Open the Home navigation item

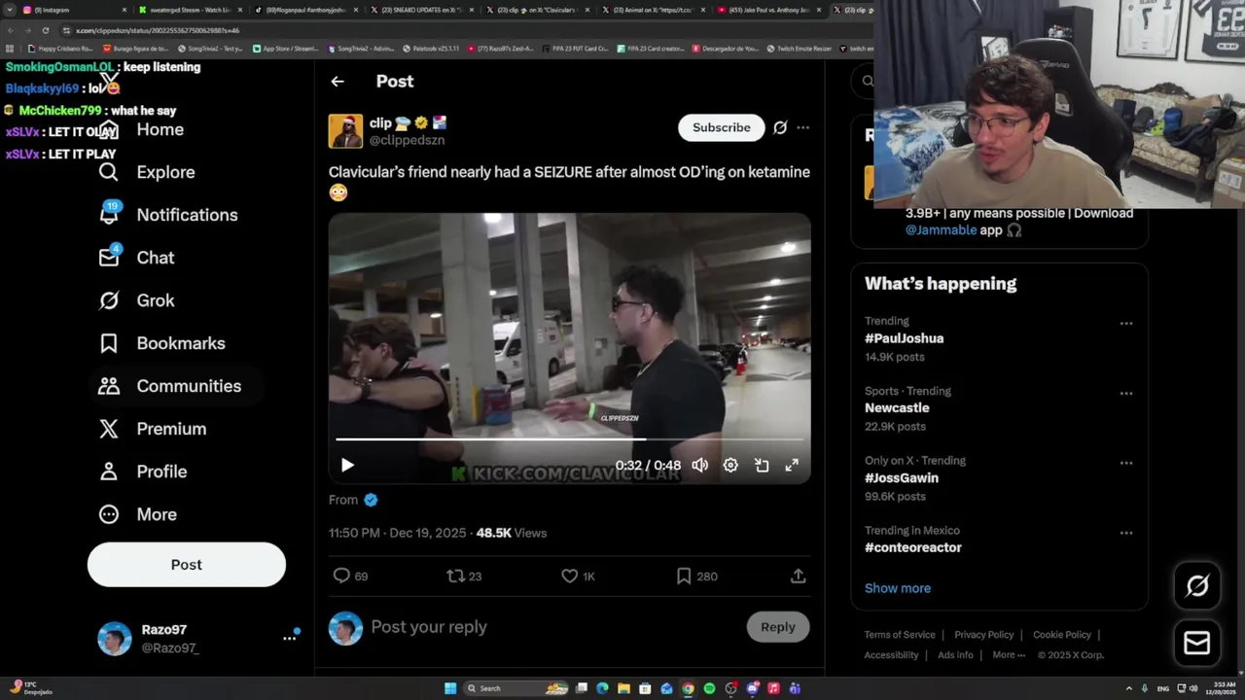160,129
